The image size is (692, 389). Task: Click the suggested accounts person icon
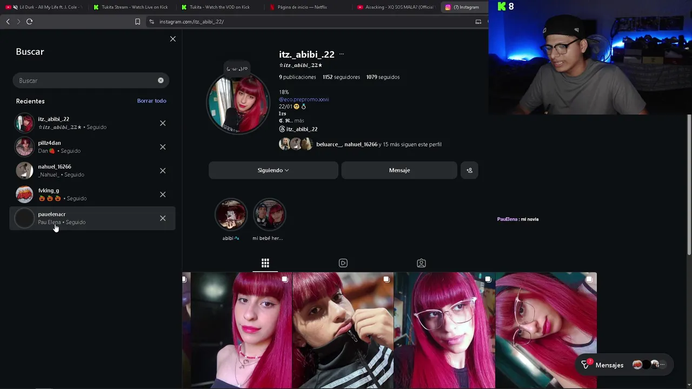469,170
